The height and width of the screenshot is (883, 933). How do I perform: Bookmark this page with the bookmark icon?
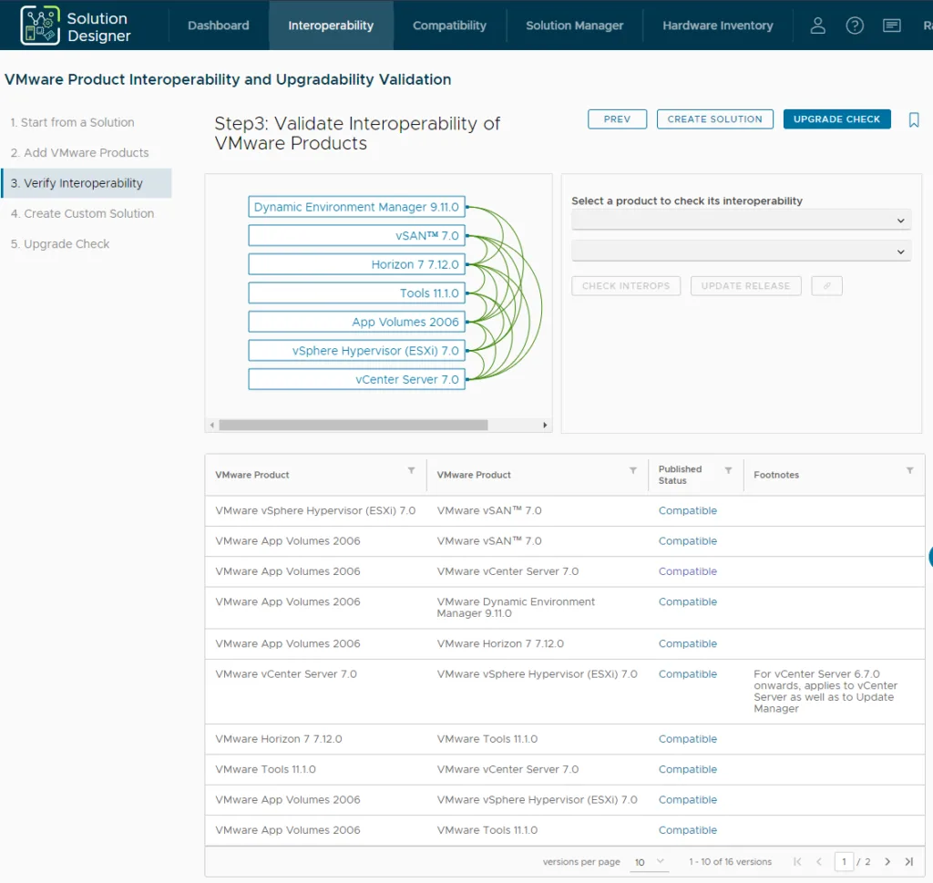point(914,120)
